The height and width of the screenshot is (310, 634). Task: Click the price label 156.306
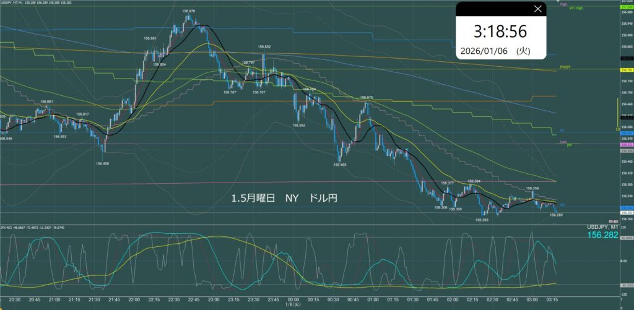(x=440, y=207)
